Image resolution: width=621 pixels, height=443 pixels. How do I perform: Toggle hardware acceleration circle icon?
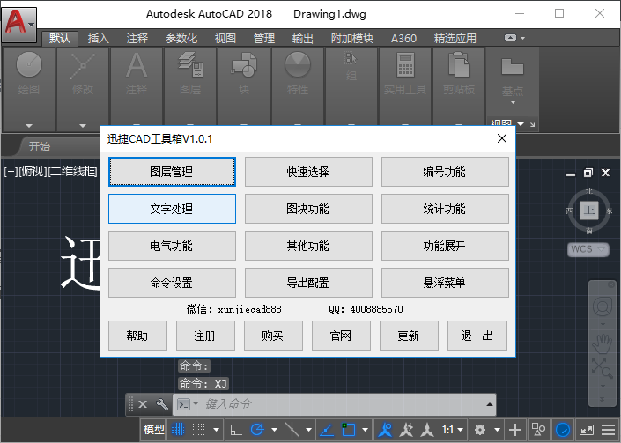click(563, 430)
